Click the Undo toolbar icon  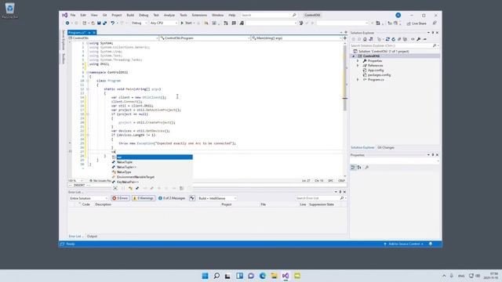[112, 23]
